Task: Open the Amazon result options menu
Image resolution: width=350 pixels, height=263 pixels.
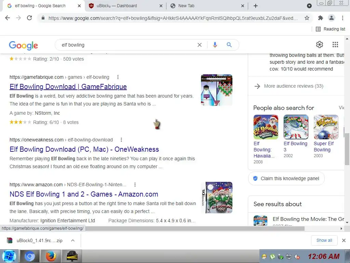Action: point(135,185)
